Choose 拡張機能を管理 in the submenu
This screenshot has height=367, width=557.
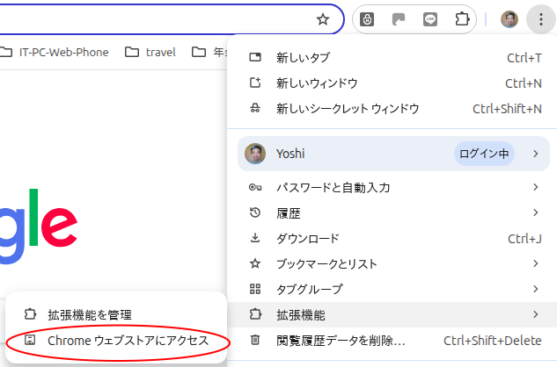116,314
